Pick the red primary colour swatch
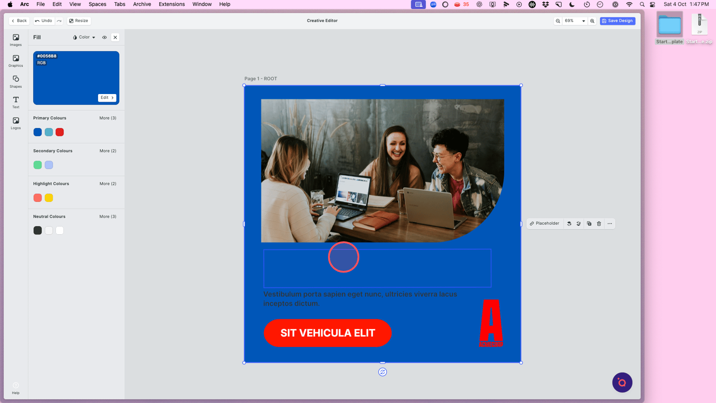716x403 pixels. [60, 132]
